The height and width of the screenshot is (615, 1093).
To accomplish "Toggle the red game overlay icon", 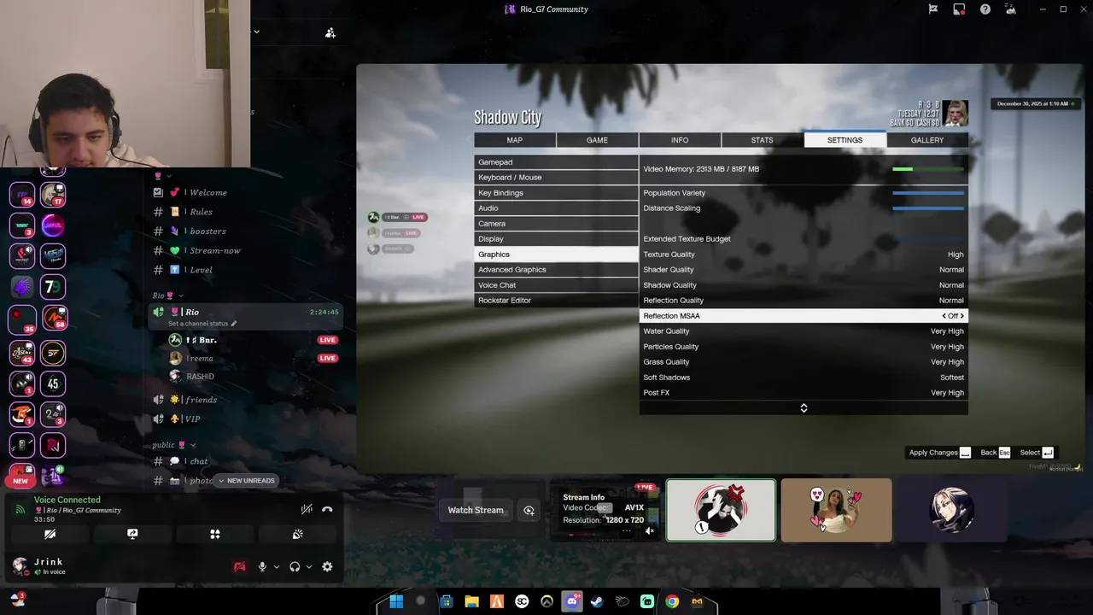I will [240, 566].
